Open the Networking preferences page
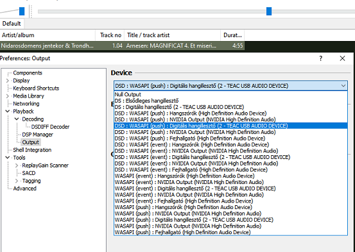The height and width of the screenshot is (252, 355). coord(26,104)
